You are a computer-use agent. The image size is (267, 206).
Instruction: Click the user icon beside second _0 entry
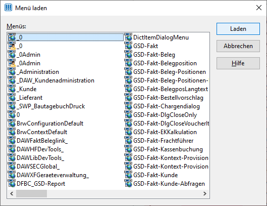pos(12,46)
